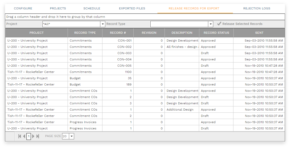
Task: Sort by the Record Status column header
Action: point(216,33)
